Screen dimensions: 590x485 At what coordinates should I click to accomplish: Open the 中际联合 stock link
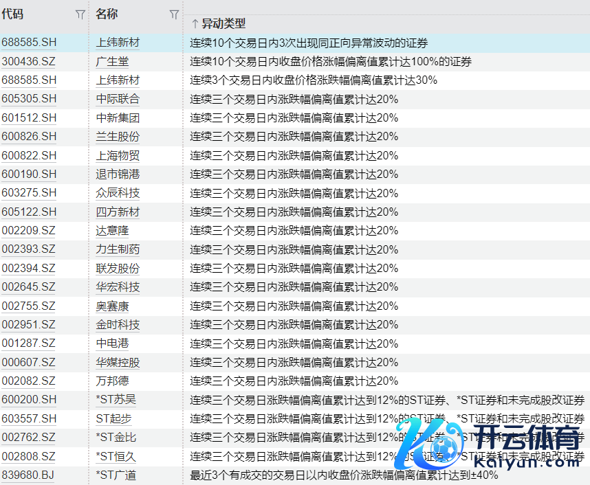[118, 99]
